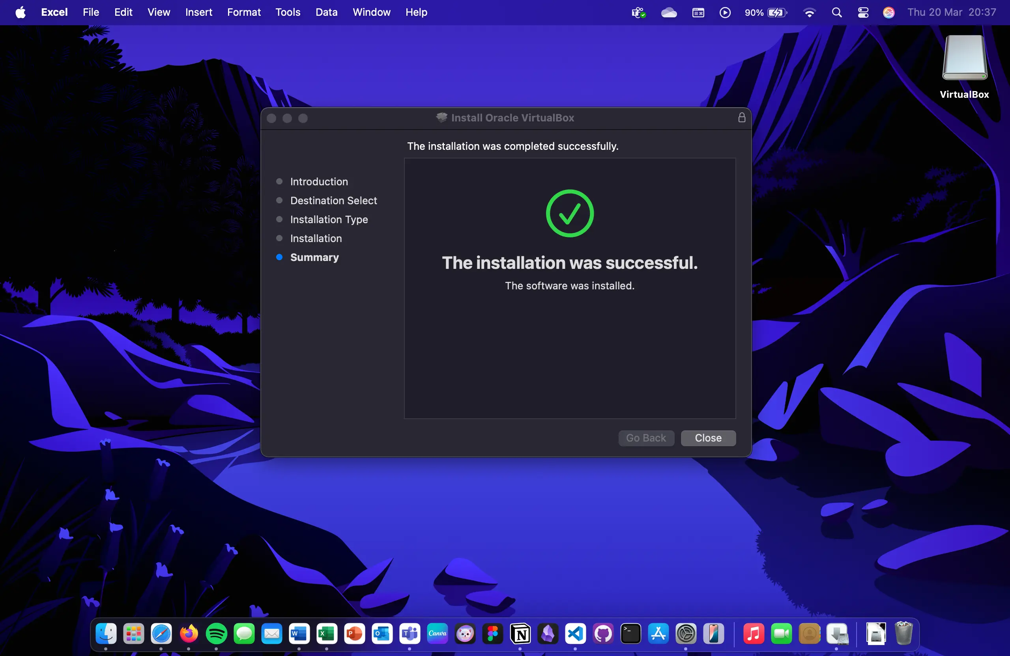Open Spotlight search from the menu bar
Screen dimensions: 1010x656
(836, 12)
